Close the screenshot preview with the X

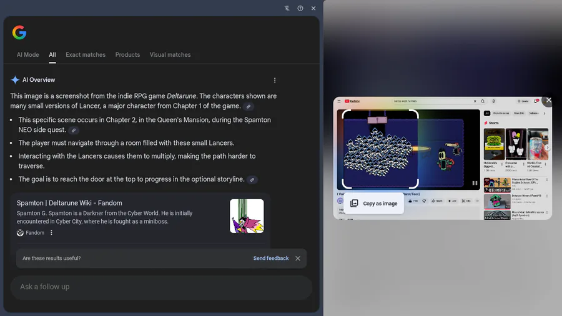coord(548,101)
